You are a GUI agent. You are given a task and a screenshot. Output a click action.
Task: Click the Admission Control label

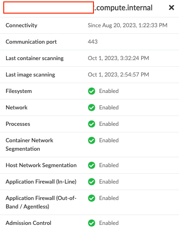[x=29, y=223]
